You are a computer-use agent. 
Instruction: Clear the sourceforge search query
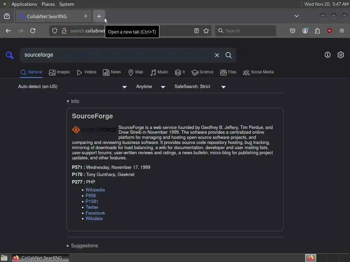pyautogui.click(x=217, y=55)
